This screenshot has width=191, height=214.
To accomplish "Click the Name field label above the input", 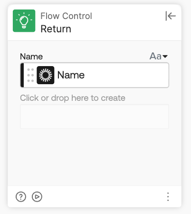I will point(31,57).
